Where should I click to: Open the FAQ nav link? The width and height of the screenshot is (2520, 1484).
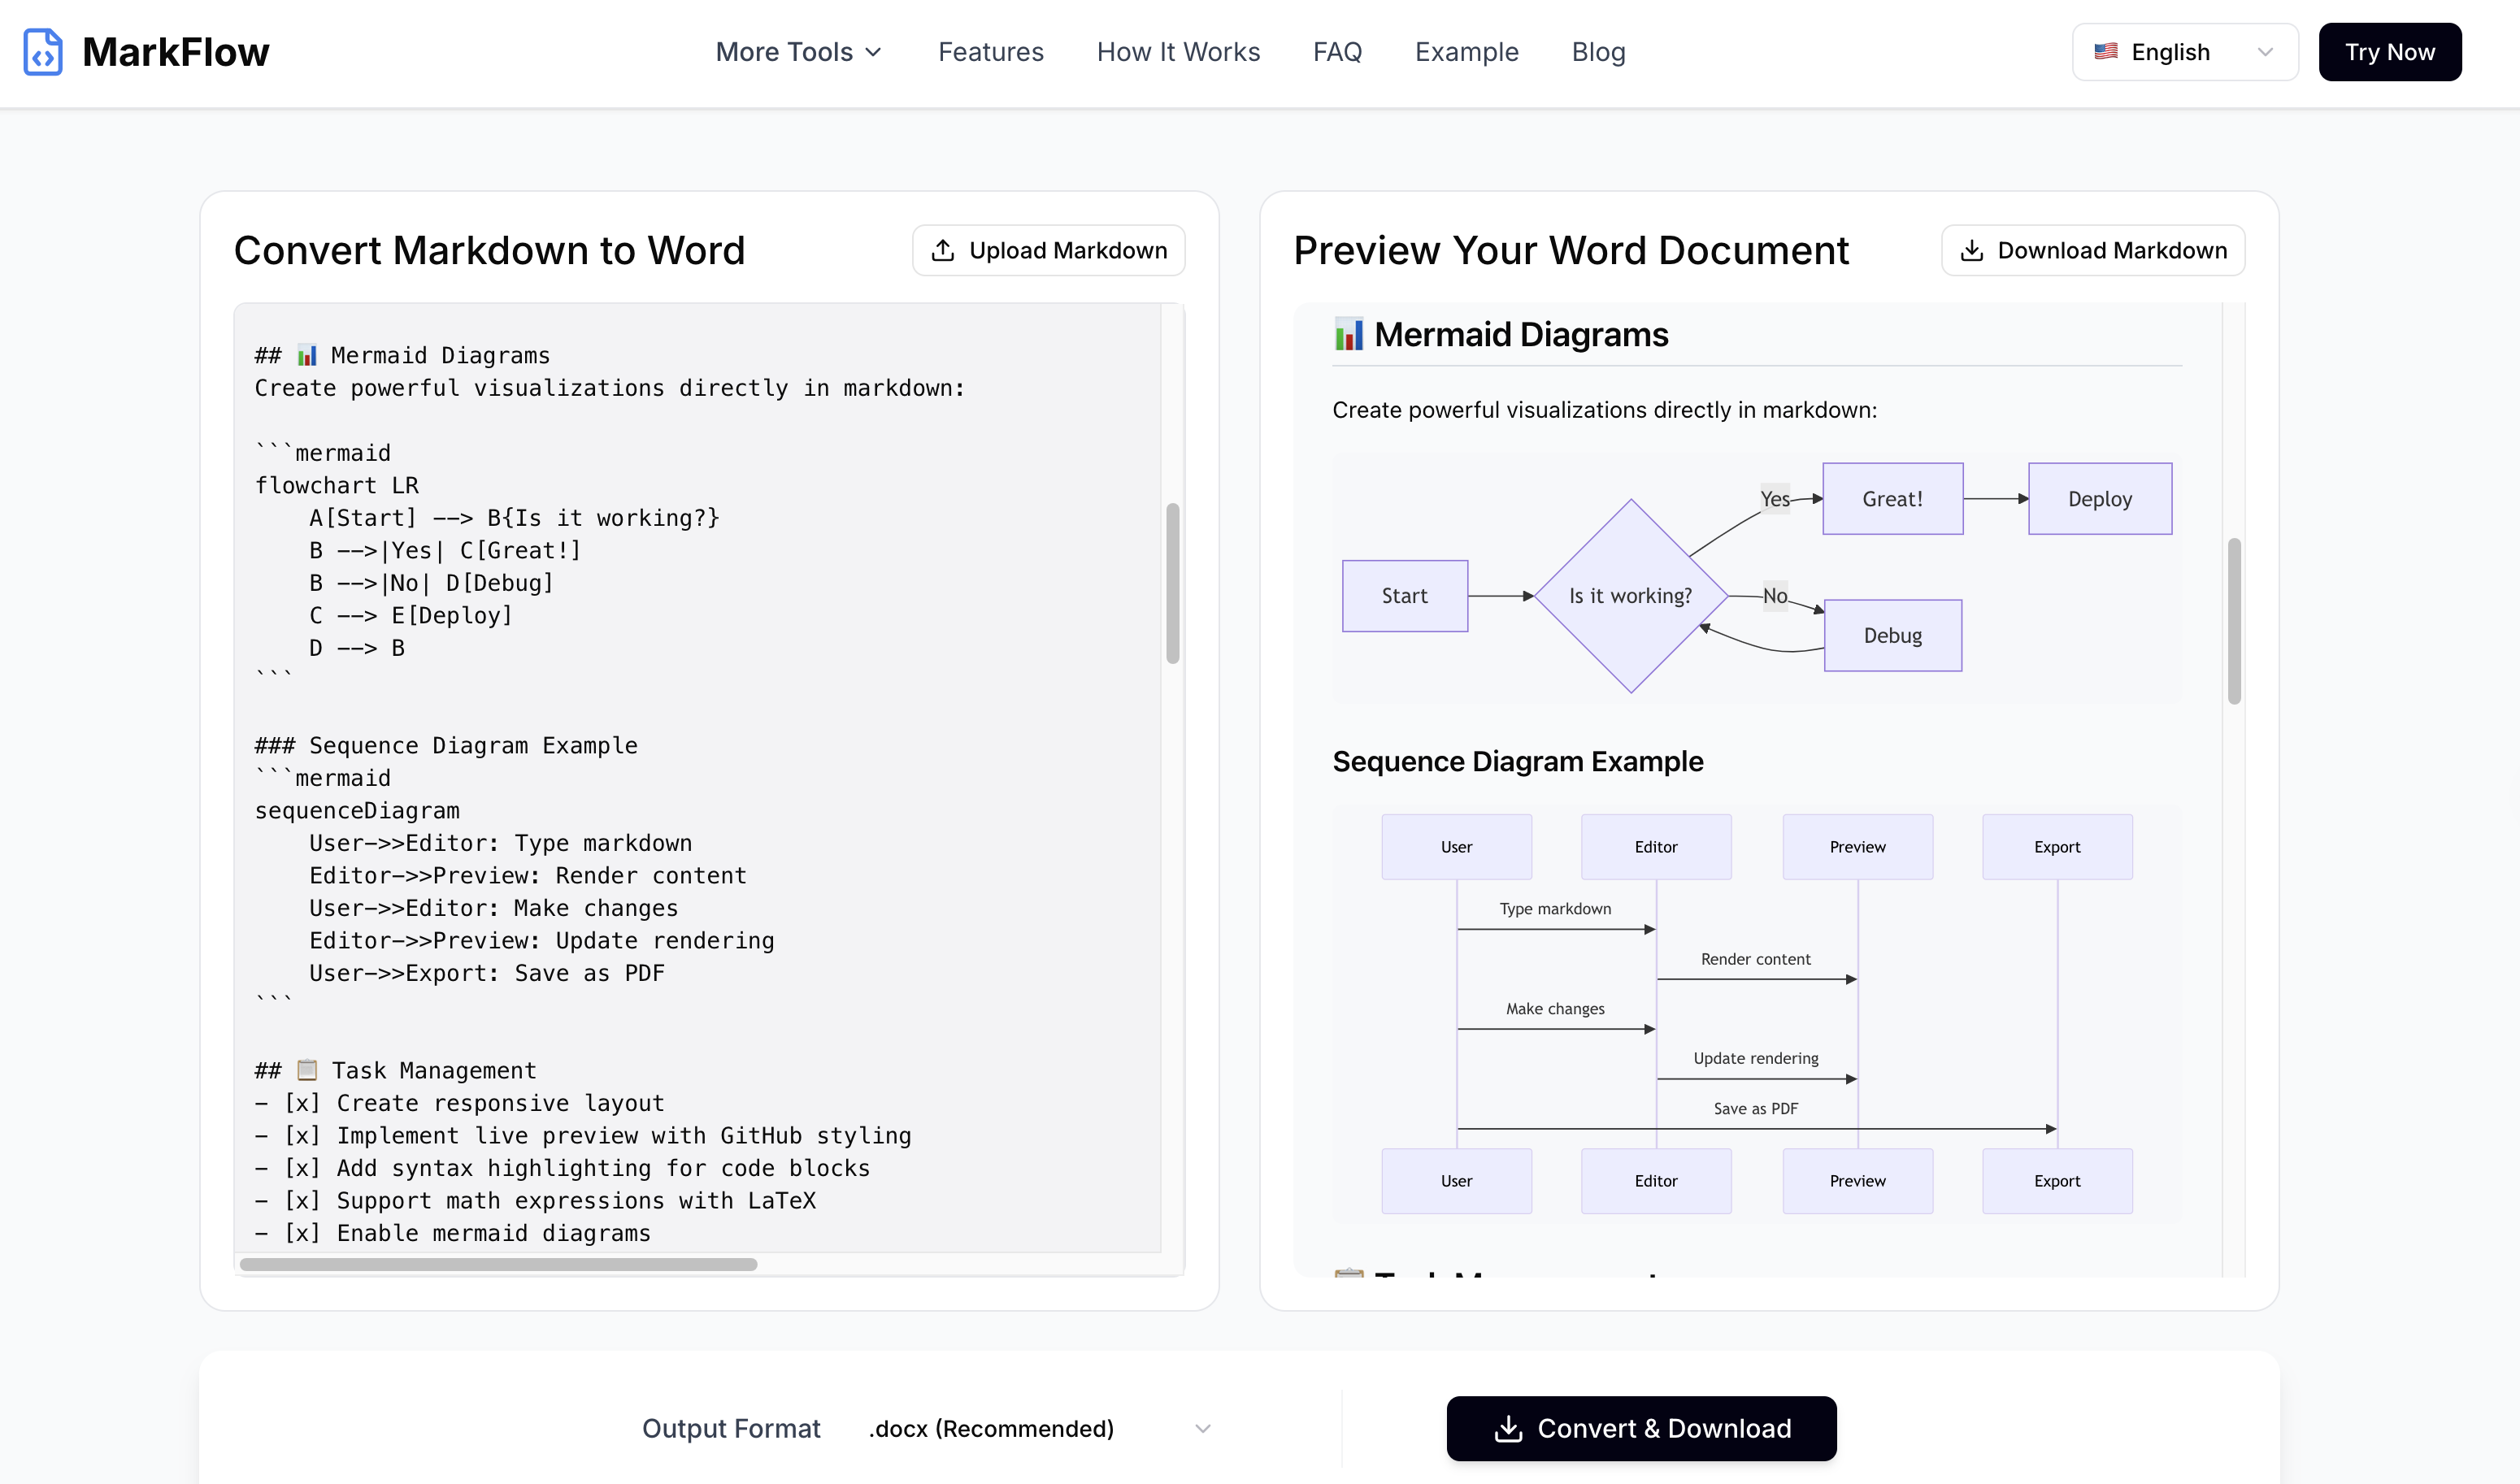[x=1337, y=52]
